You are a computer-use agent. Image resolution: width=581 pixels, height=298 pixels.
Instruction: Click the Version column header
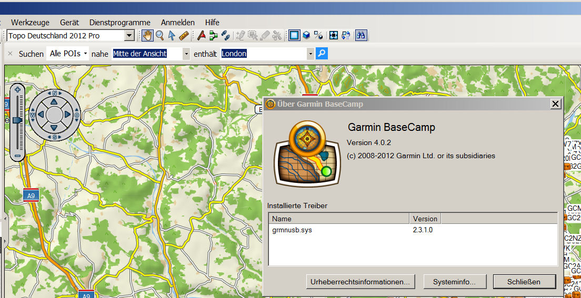click(x=425, y=219)
